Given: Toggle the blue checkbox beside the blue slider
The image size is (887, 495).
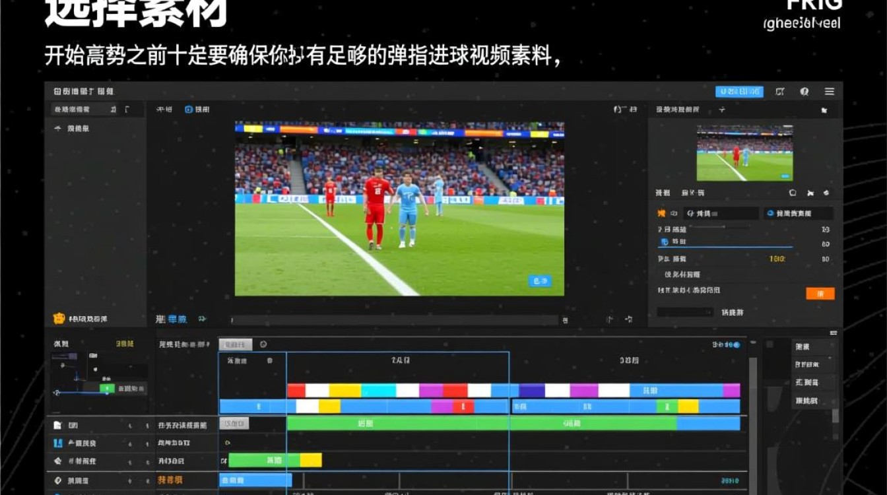Looking at the screenshot, I should click(664, 242).
